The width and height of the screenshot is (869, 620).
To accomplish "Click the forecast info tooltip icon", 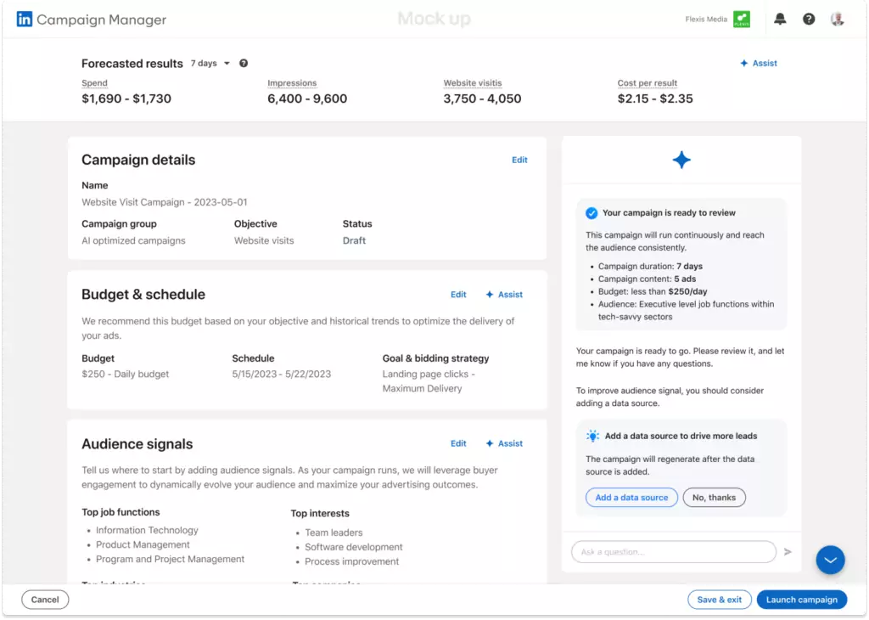I will (x=244, y=64).
